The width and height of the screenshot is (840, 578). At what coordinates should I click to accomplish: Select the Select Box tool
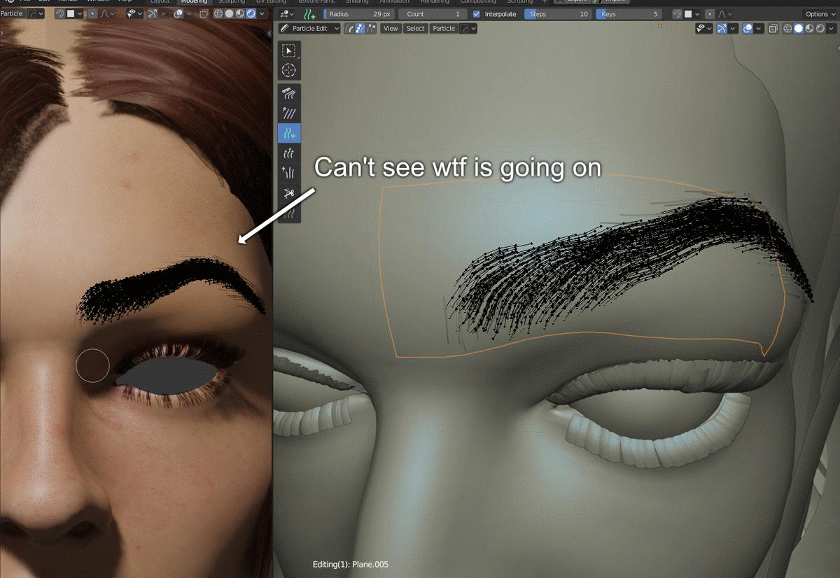288,50
